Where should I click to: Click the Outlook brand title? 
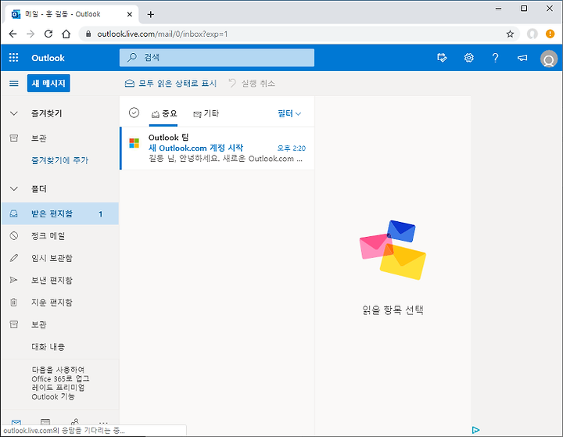coord(48,58)
